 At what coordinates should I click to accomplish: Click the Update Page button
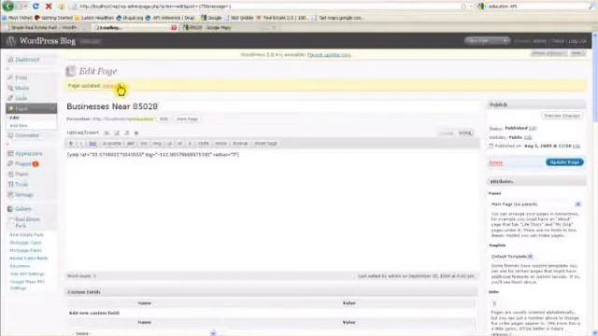click(564, 162)
